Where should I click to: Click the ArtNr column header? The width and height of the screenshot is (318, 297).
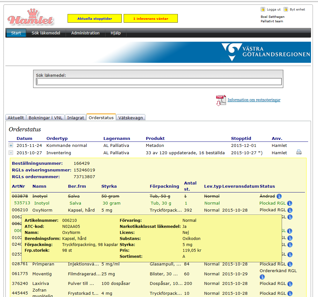(18, 186)
